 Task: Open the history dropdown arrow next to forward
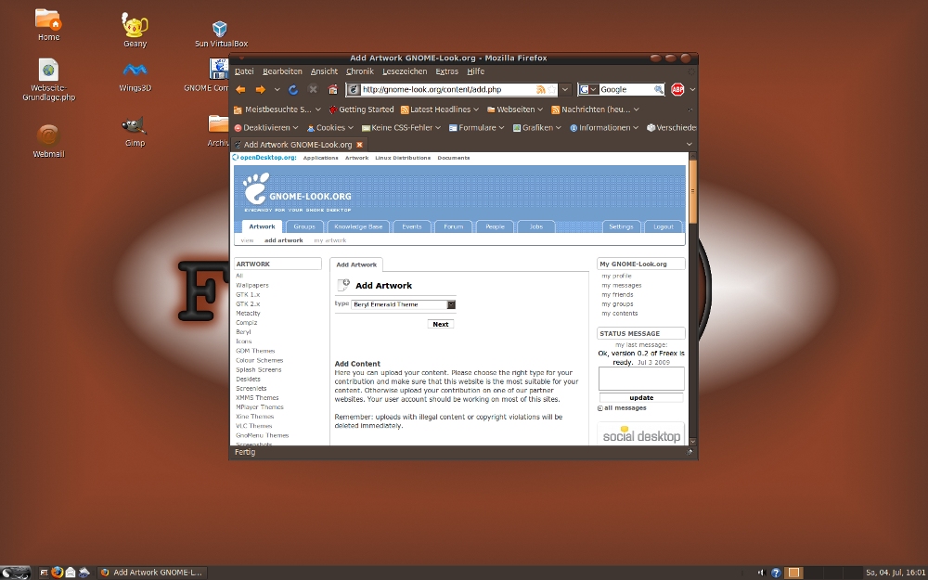pos(277,90)
